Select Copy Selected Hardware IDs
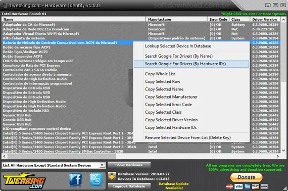Image resolution: width=288 pixels, height=191 pixels. pyautogui.click(x=191, y=127)
